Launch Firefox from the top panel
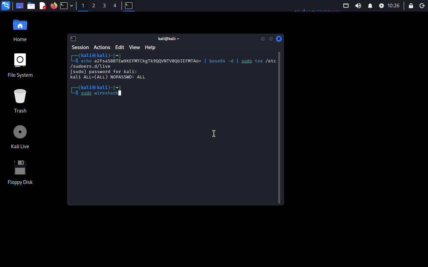428x267 pixels. (x=53, y=6)
